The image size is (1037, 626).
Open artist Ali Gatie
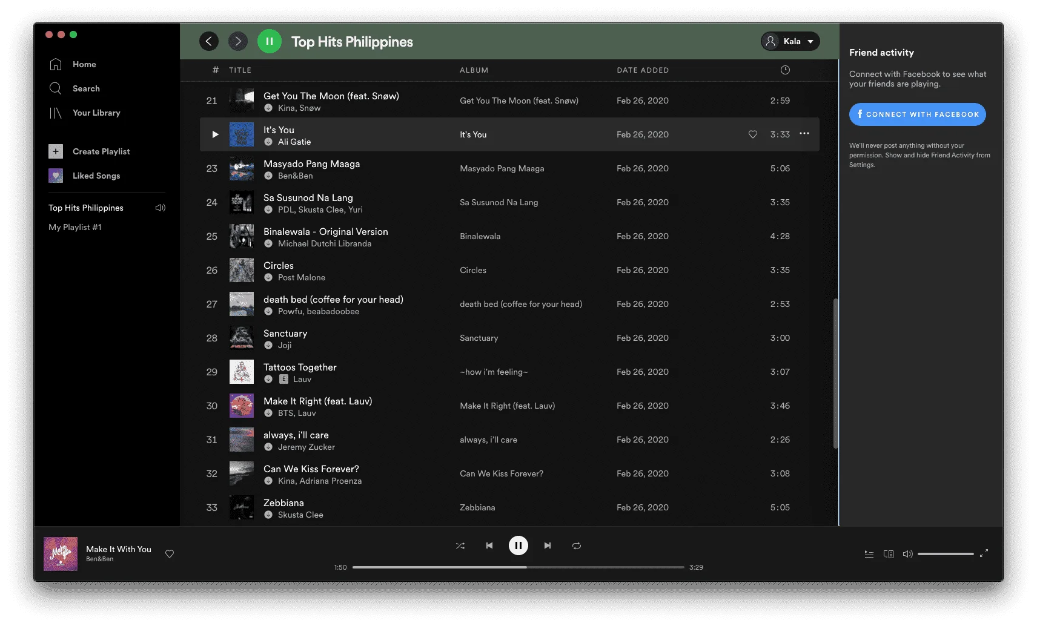coord(294,142)
